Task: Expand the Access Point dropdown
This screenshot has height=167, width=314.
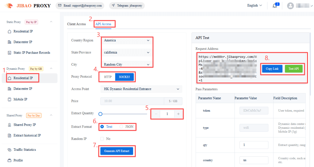Action: click(x=141, y=89)
